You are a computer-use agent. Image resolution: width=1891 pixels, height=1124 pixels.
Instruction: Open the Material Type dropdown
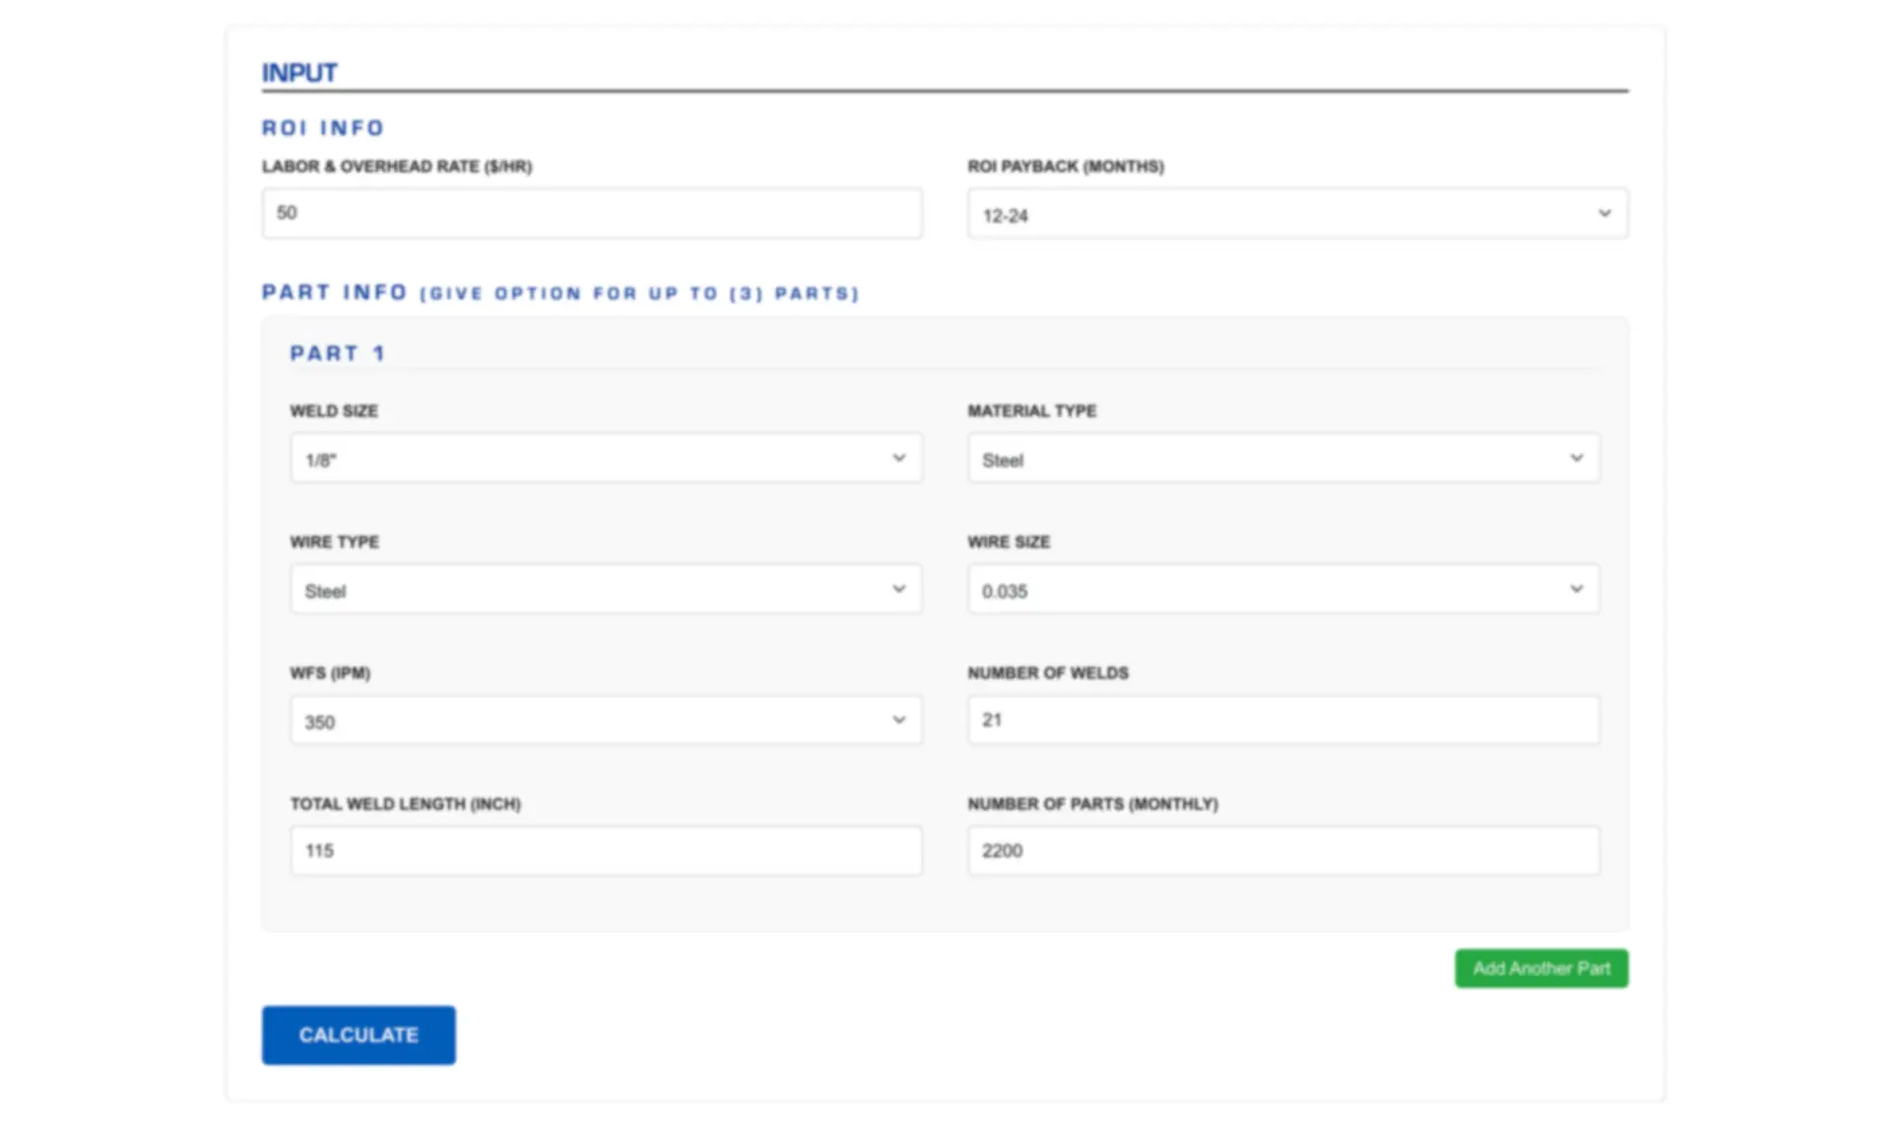1283,459
